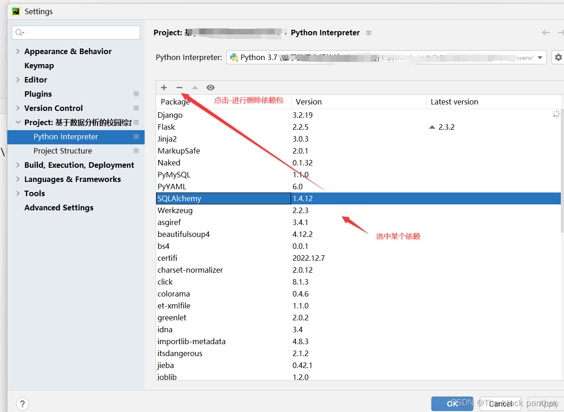
Task: Click the PyCharm logo in title bar
Action: click(x=16, y=11)
